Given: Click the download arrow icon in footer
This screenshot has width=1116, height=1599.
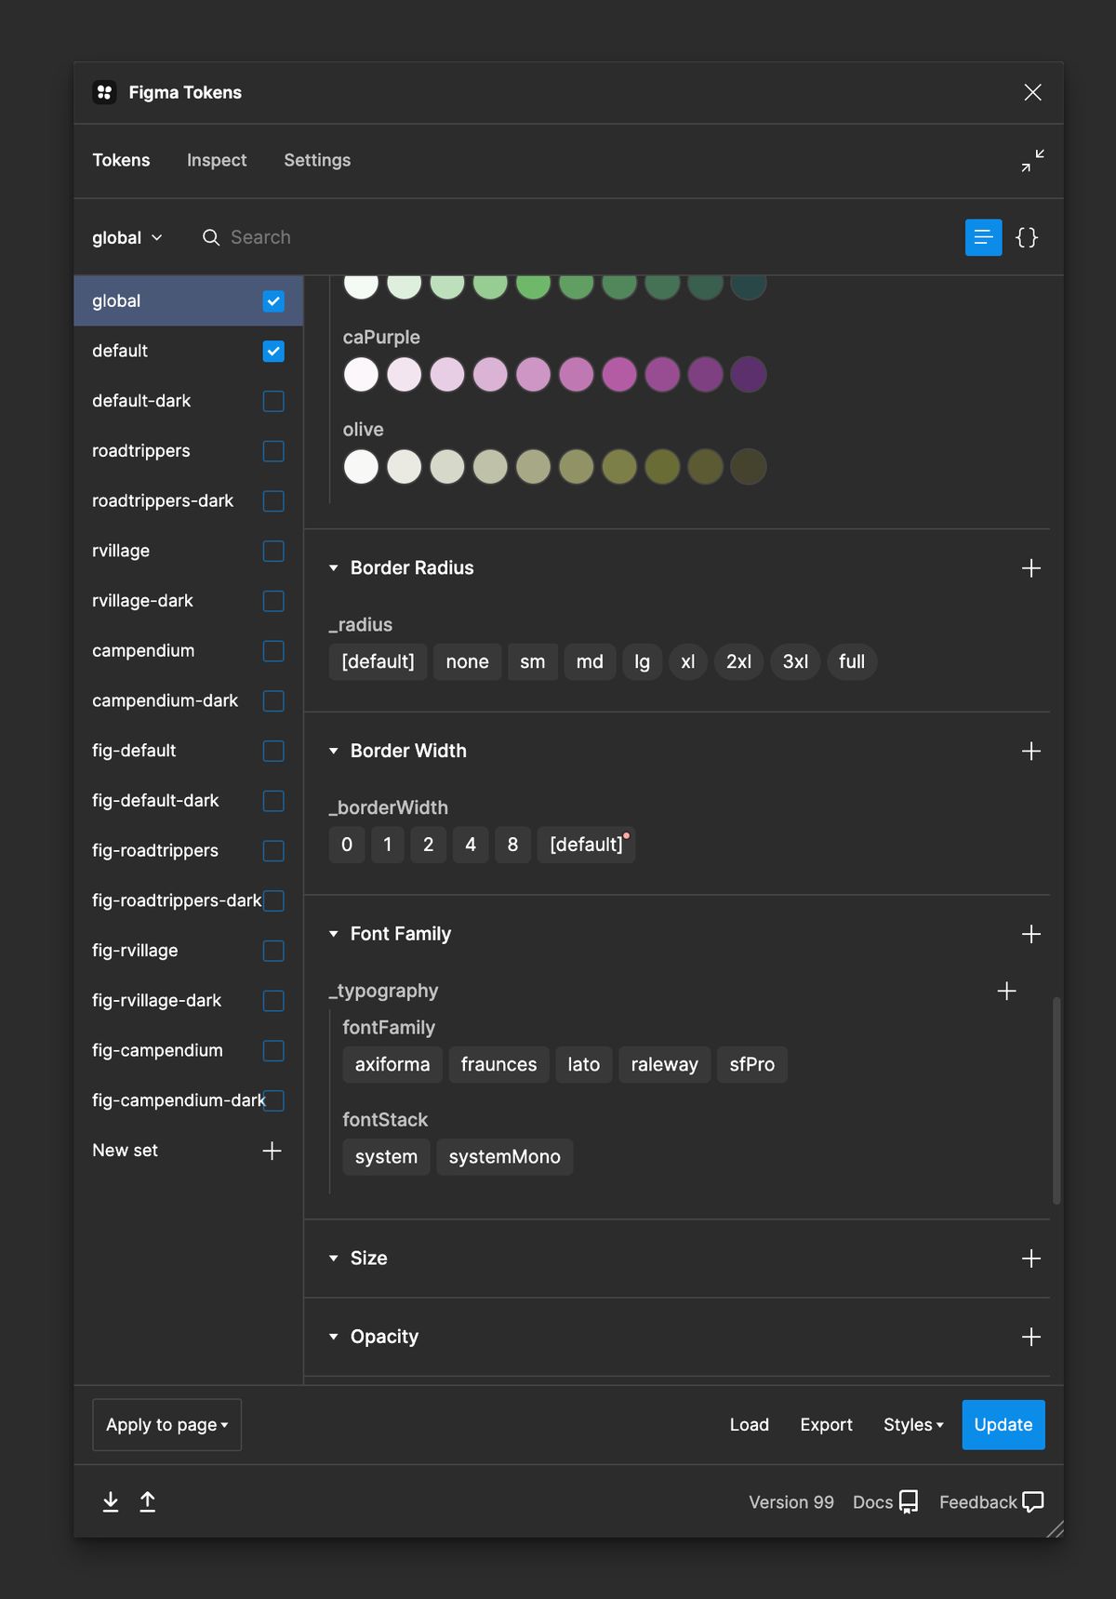Looking at the screenshot, I should coord(111,1501).
